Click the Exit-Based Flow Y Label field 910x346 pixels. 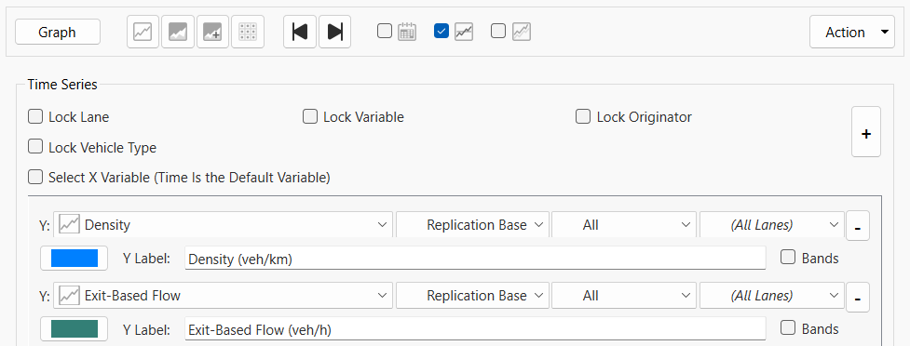coord(475,329)
